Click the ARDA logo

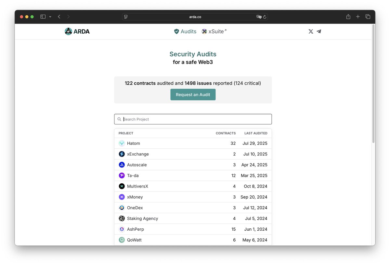(x=77, y=31)
